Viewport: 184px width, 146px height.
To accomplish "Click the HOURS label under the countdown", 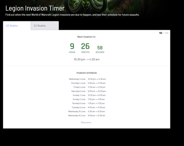I will (x=72, y=52).
